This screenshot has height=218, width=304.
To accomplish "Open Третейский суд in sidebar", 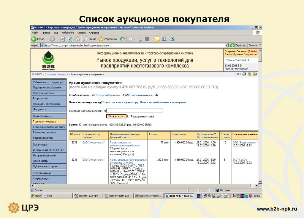I will click(x=49, y=173).
